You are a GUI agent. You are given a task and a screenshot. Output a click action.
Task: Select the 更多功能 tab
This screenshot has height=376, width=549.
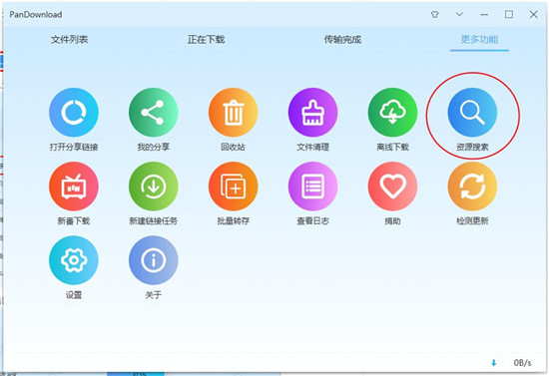(x=479, y=40)
